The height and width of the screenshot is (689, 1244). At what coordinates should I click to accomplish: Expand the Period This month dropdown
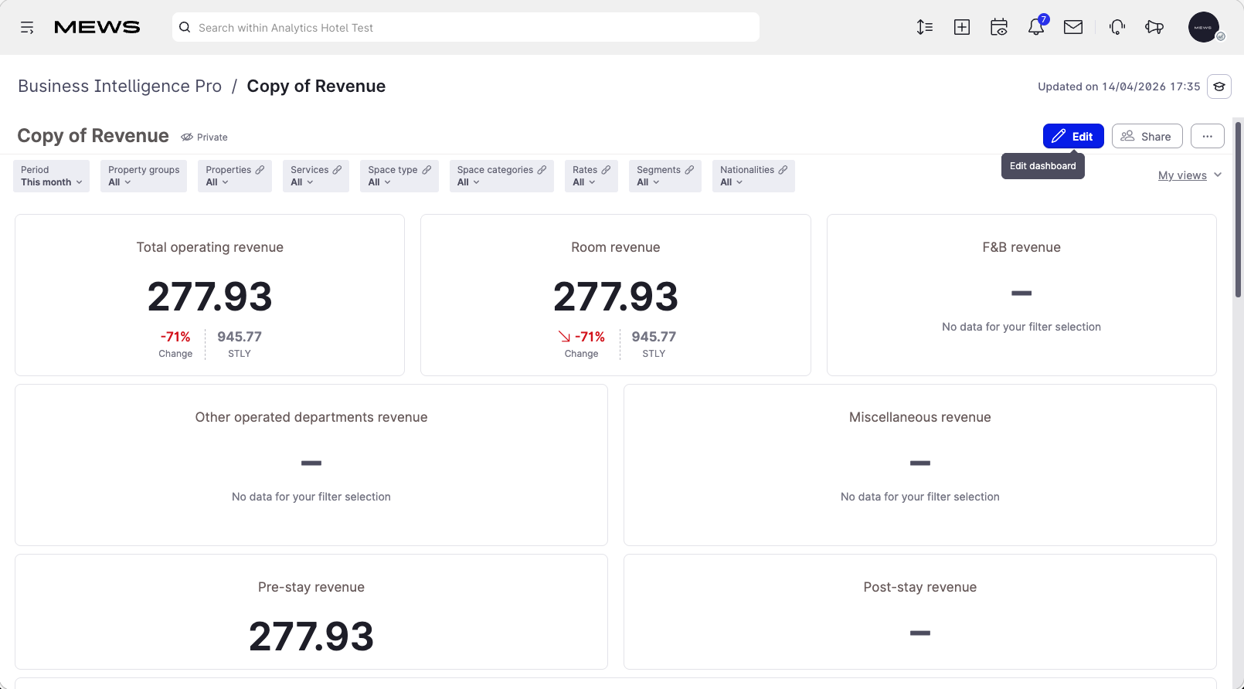[52, 176]
